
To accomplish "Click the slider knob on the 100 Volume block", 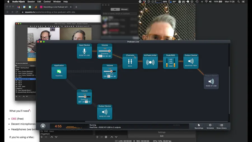I will (109, 51).
